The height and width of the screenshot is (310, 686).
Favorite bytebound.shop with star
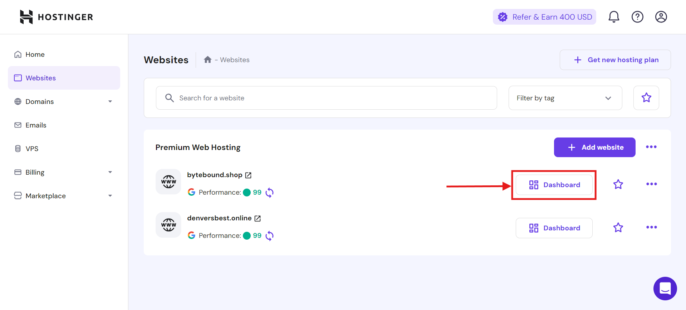pyautogui.click(x=618, y=184)
